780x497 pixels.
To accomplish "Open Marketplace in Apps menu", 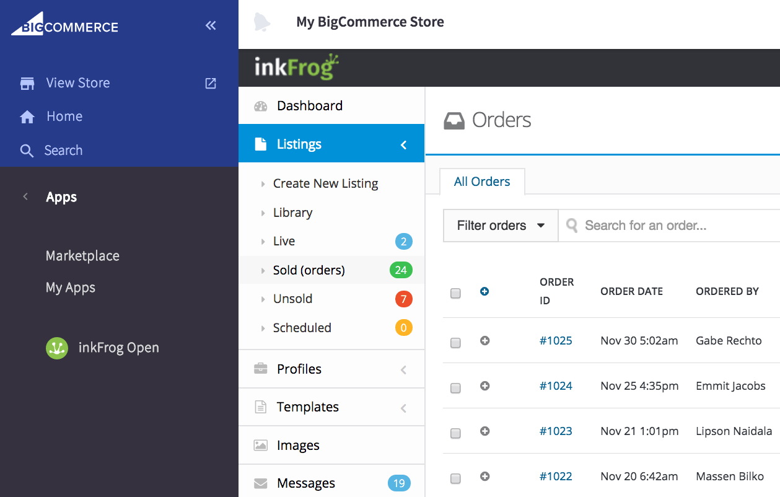I will pyautogui.click(x=82, y=256).
